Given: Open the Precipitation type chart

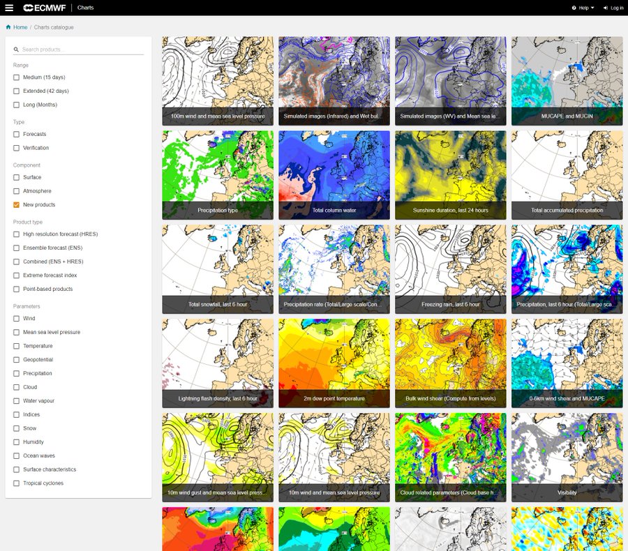Looking at the screenshot, I should (x=218, y=175).
